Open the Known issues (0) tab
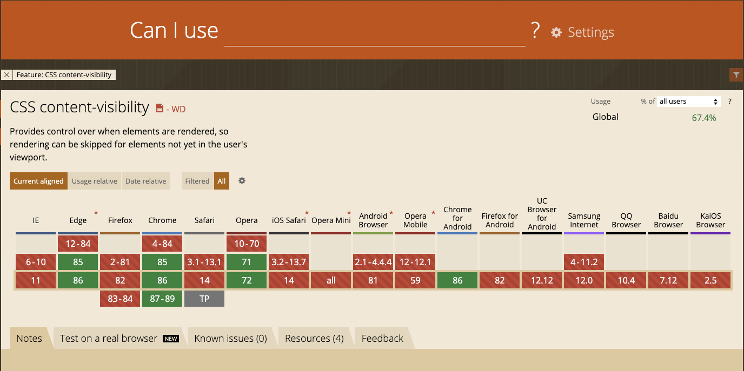The image size is (744, 371). point(231,339)
